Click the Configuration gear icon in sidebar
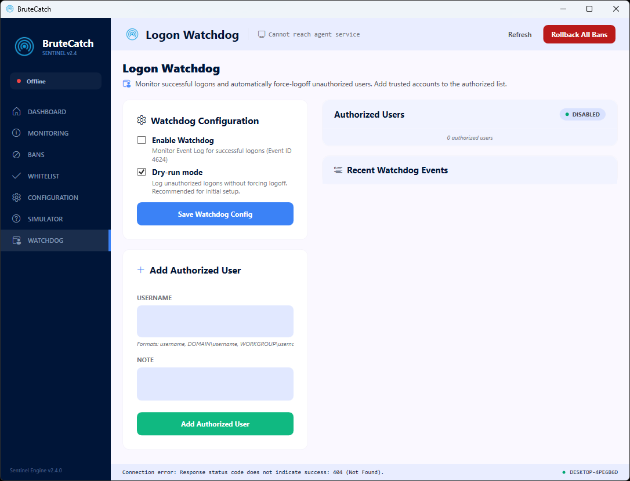630x481 pixels. click(17, 198)
